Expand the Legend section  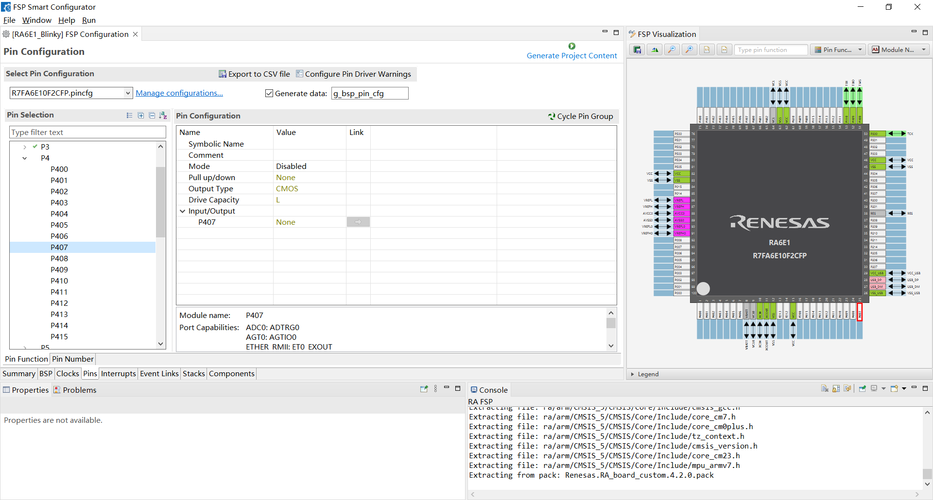632,374
